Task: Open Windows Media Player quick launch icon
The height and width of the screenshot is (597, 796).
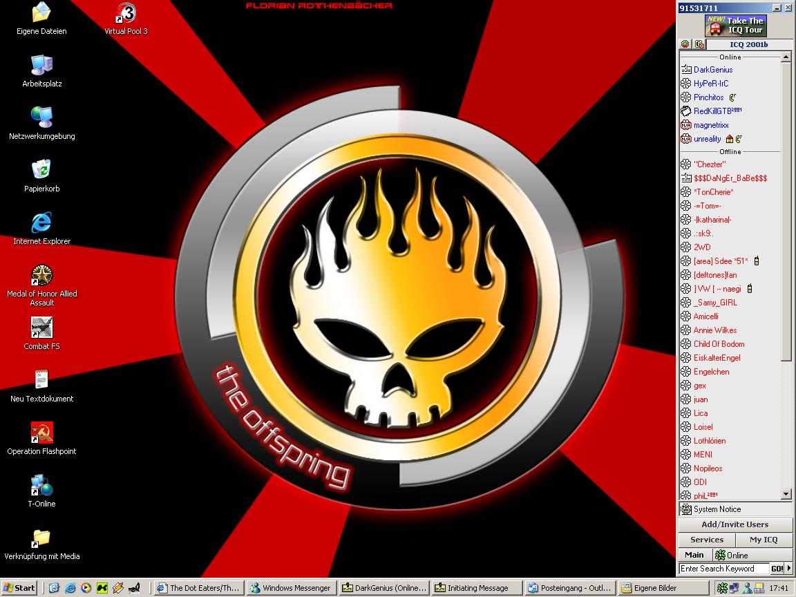Action: (x=86, y=588)
